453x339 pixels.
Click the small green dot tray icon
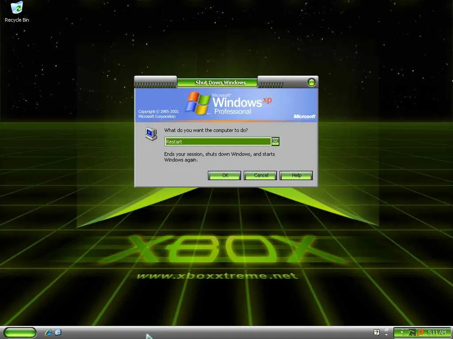point(402,333)
